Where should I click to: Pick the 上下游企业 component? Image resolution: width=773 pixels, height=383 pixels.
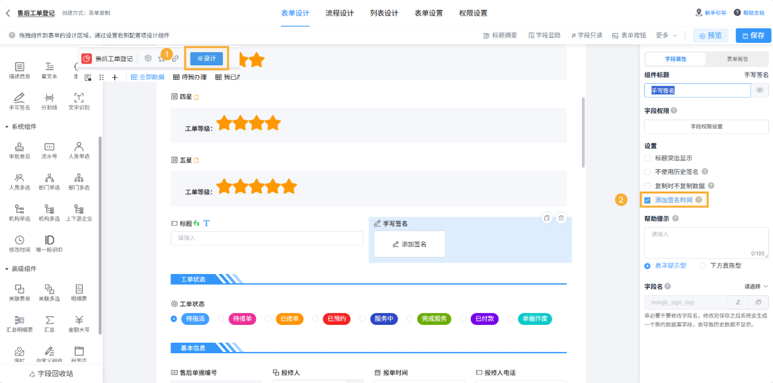point(79,213)
